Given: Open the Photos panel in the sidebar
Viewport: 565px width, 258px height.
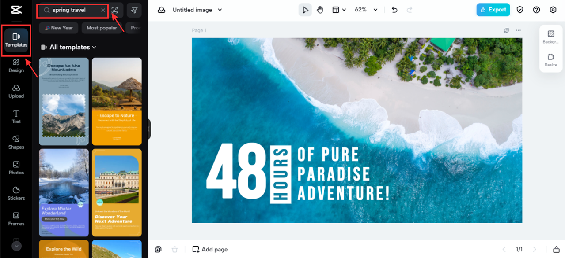Looking at the screenshot, I should tap(16, 168).
